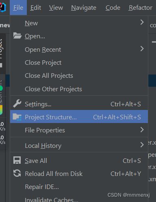Expand the Open Recent submenu chevron
This screenshot has width=156, height=202.
coord(142,48)
